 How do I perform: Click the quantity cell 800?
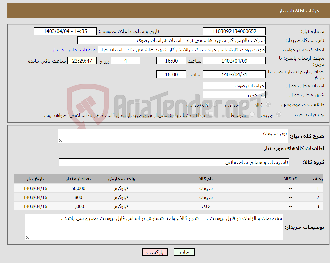(x=78, y=197)
